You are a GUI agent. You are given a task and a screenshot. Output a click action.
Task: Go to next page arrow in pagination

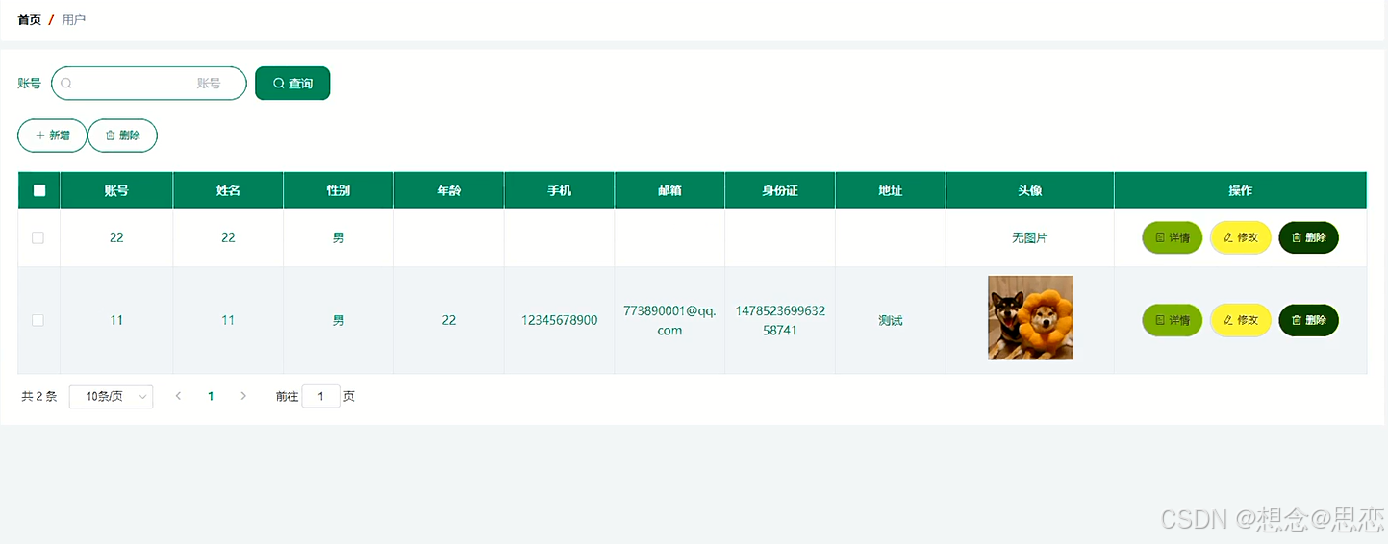point(243,396)
